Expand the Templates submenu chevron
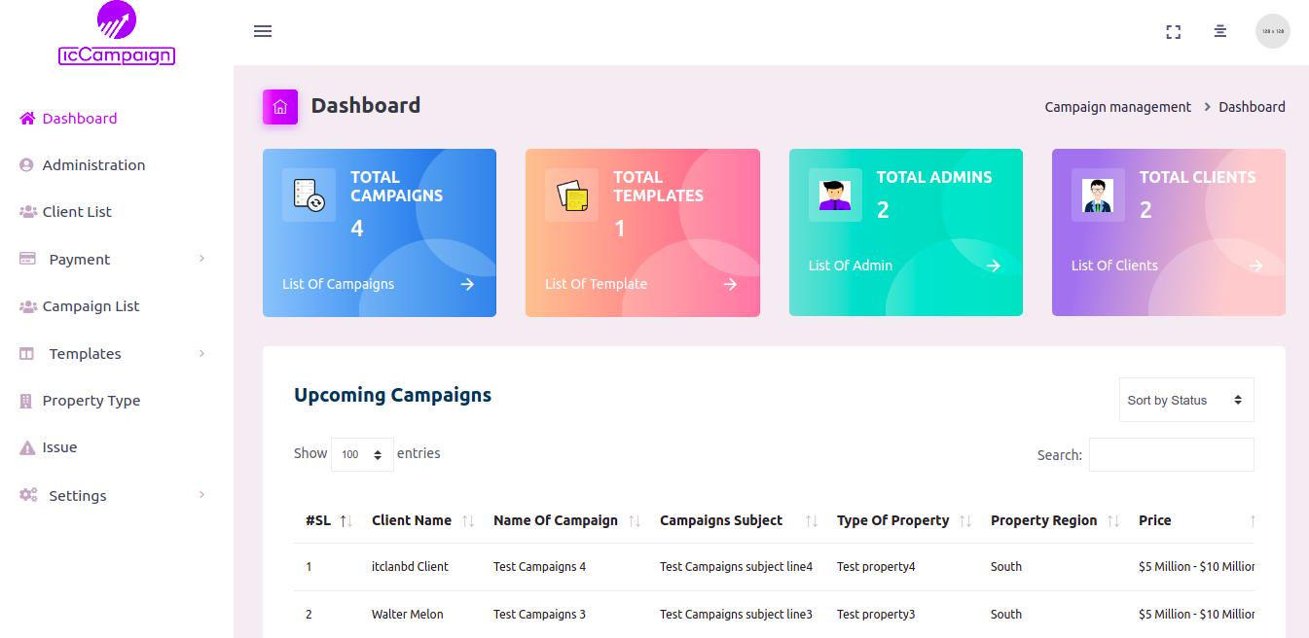The image size is (1309, 638). point(201,353)
